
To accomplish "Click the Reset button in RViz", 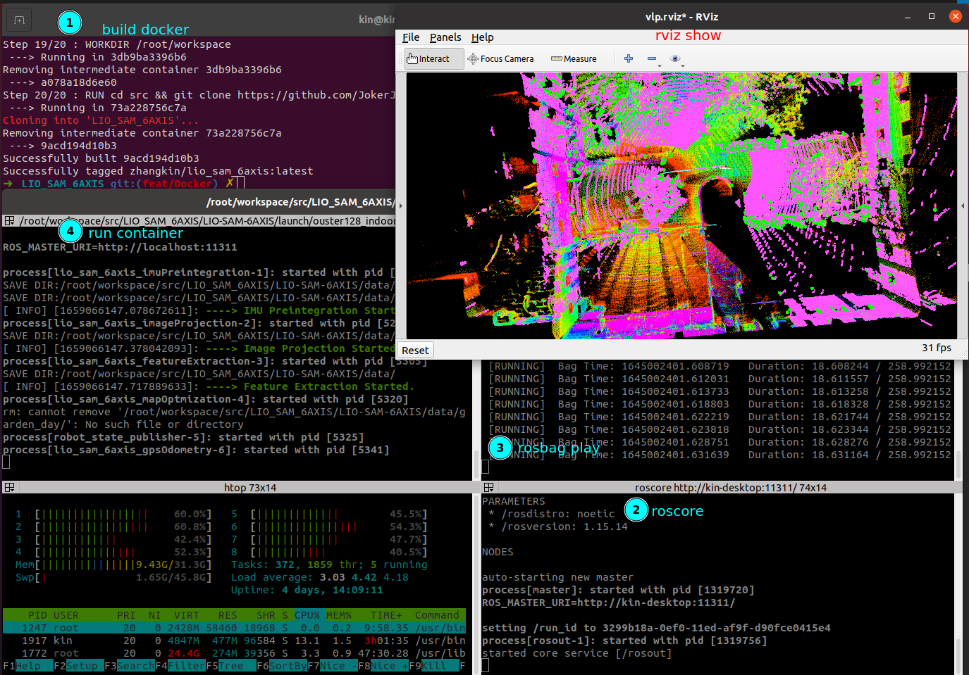I will point(415,350).
